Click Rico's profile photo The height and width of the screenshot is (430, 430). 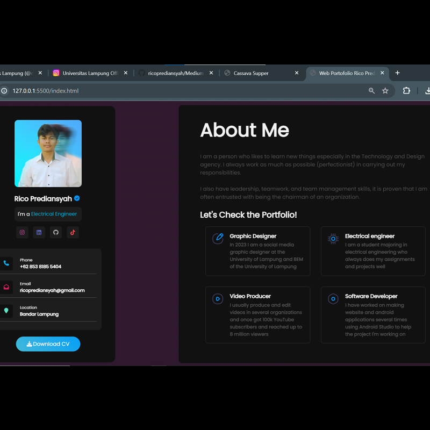(x=48, y=153)
